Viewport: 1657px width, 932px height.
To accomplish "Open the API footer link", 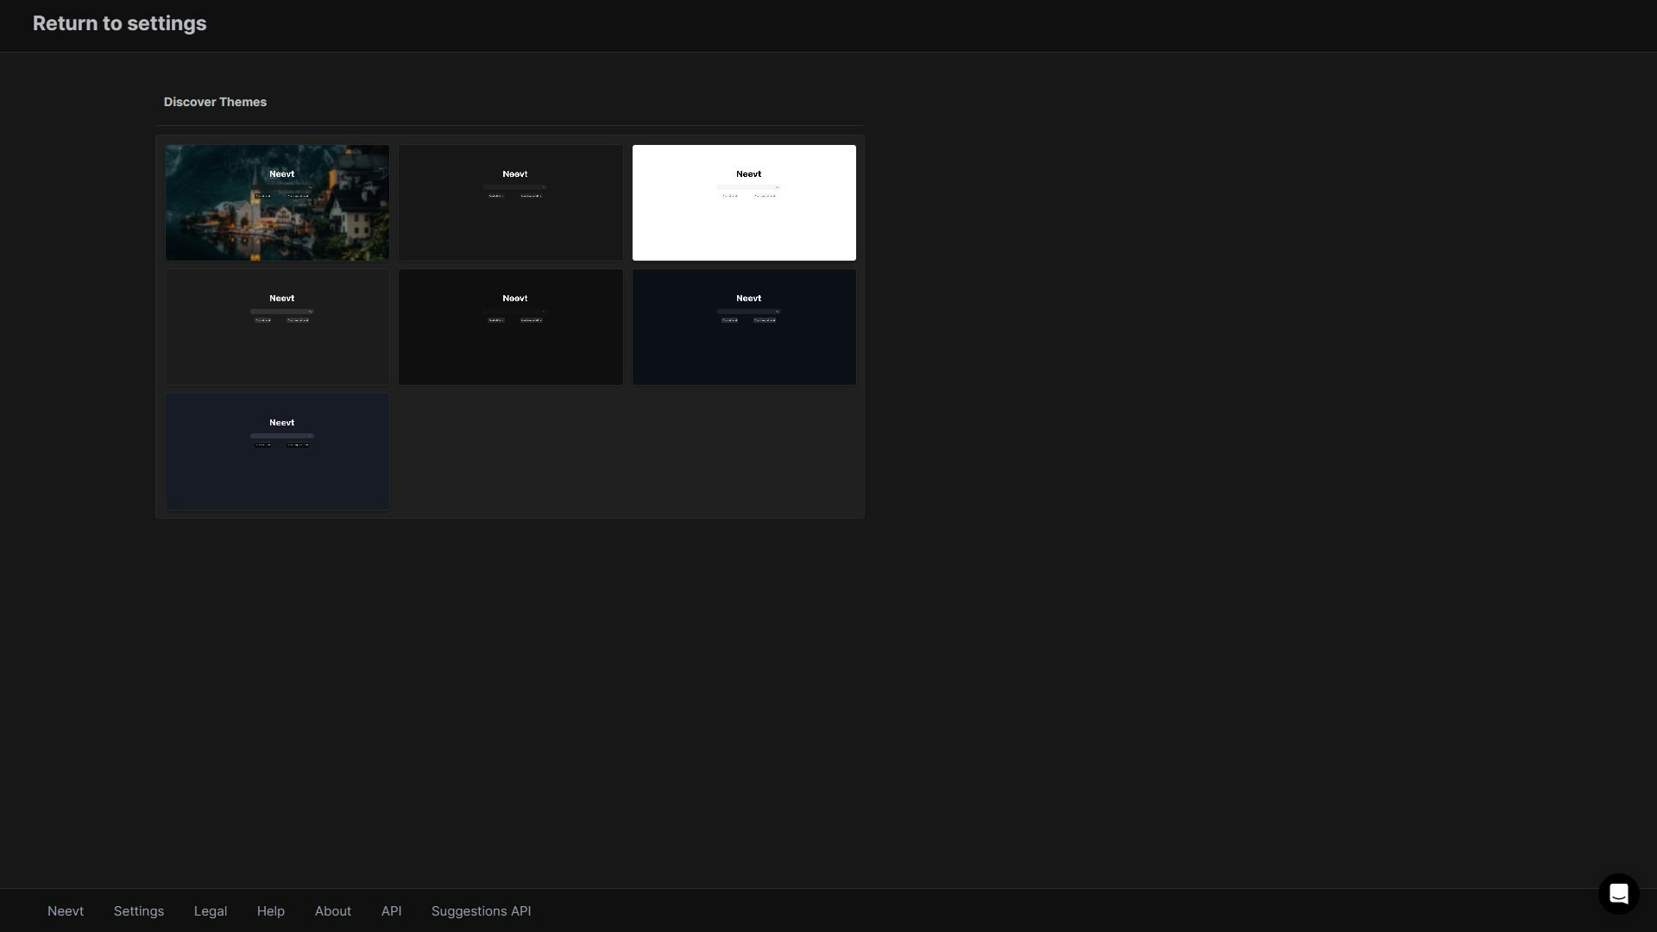I will 391,911.
